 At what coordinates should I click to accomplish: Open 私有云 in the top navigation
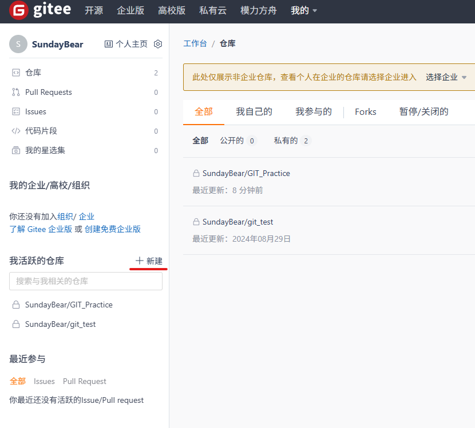[x=213, y=11]
